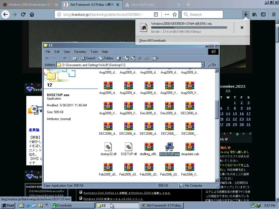Click the Delete toolbar icon

coord(140,58)
